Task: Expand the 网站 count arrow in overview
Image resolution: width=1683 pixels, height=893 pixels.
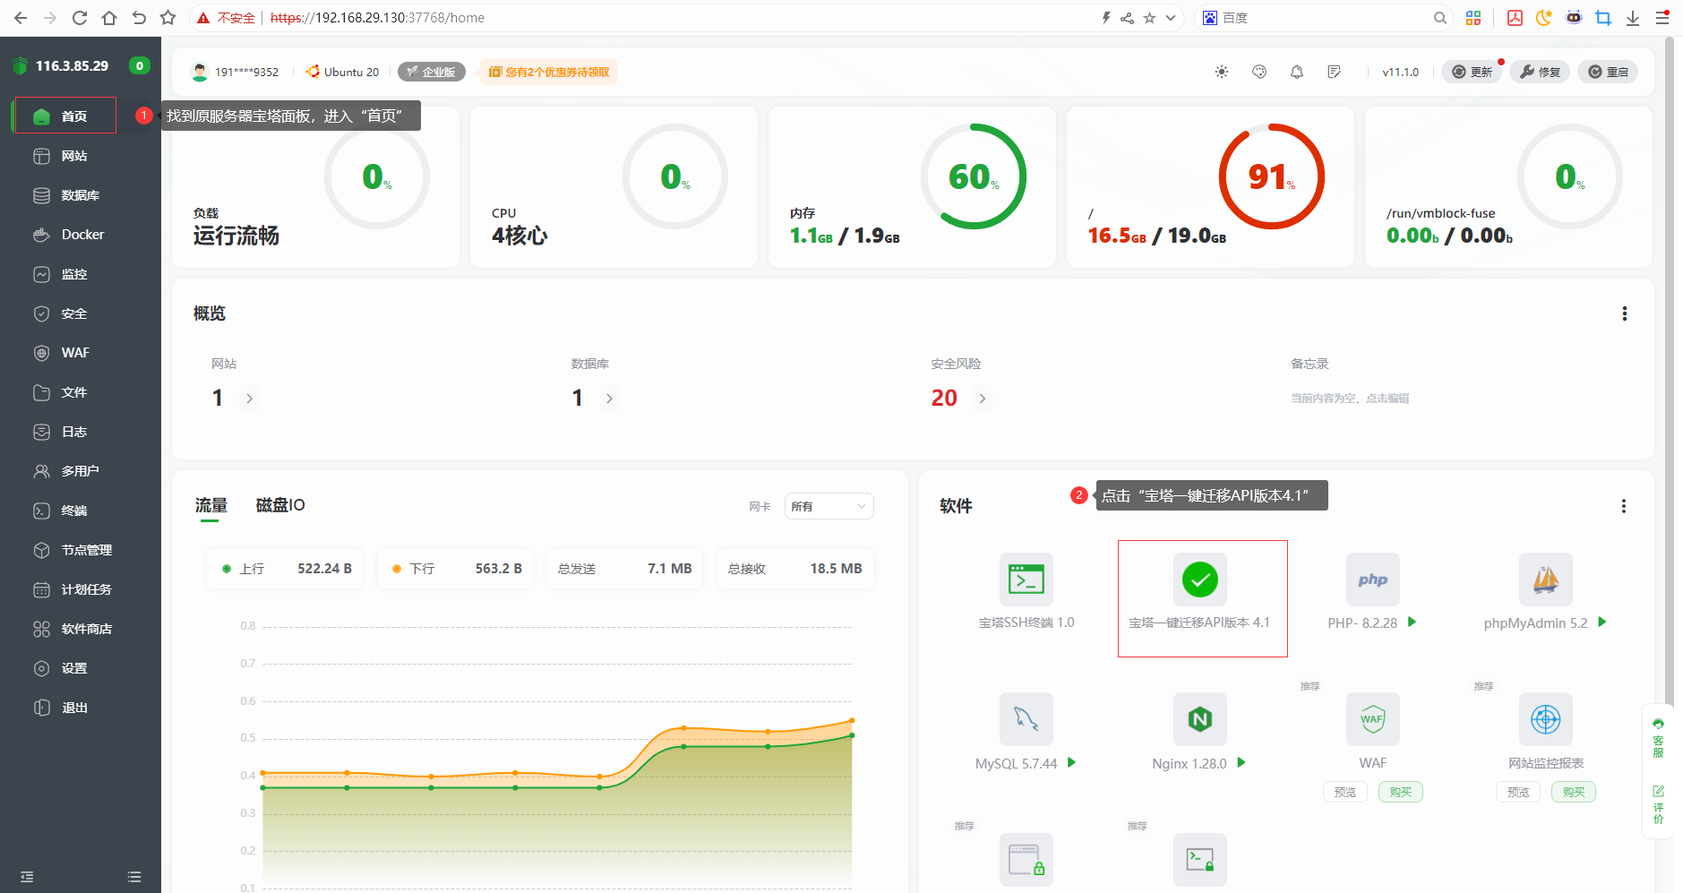Action: pos(250,399)
